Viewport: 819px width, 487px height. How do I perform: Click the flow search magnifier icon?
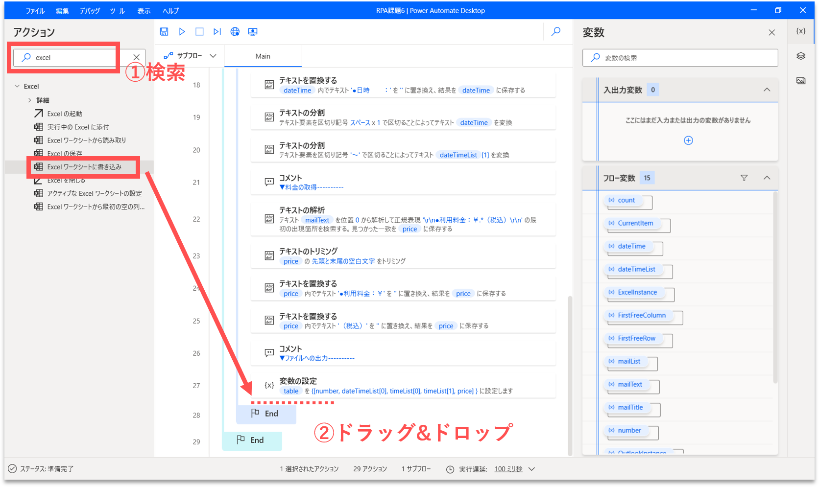point(556,32)
